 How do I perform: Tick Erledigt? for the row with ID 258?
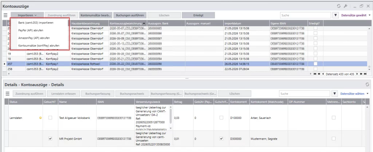point(315,69)
